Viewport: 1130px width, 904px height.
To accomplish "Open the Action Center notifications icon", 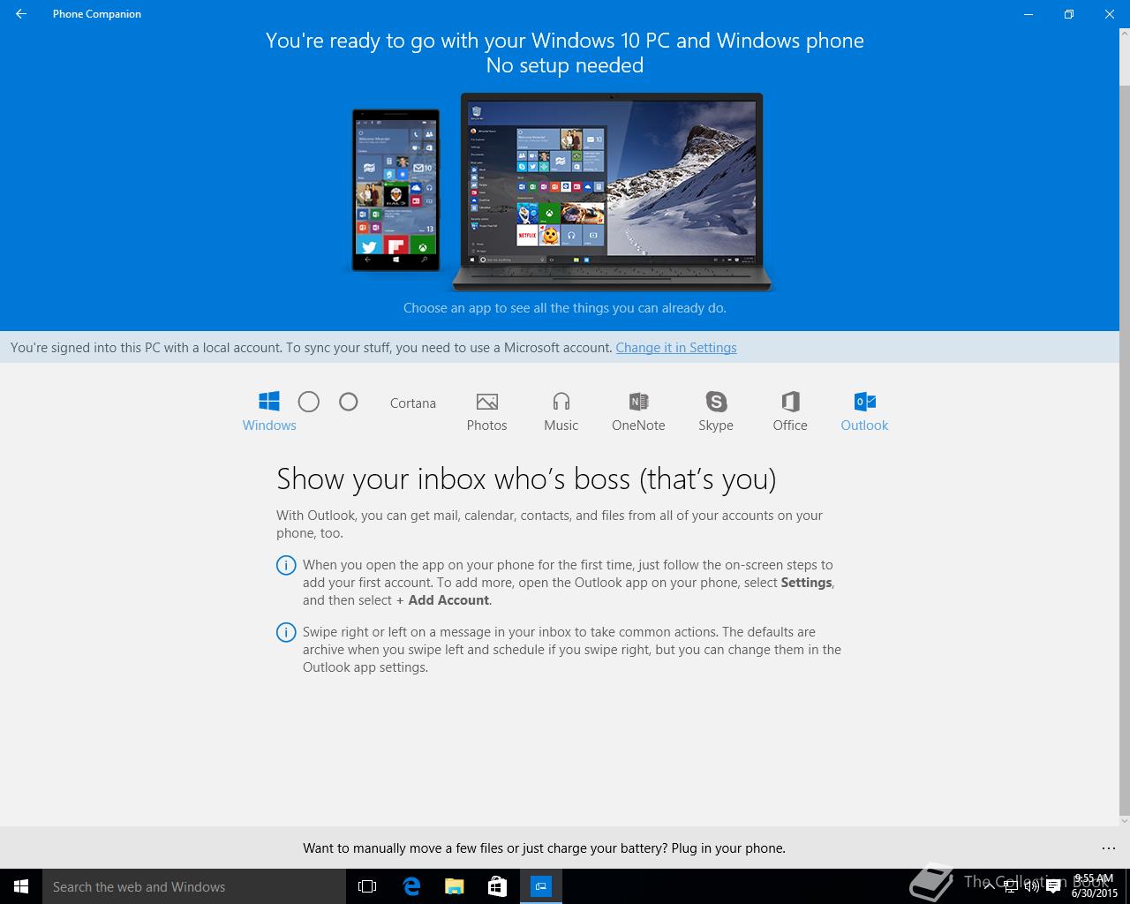I will pos(1053,886).
